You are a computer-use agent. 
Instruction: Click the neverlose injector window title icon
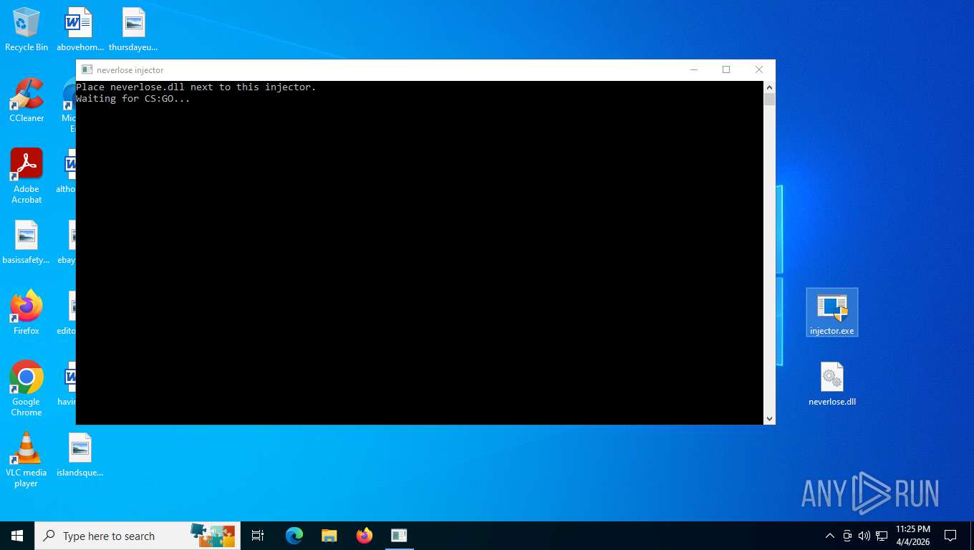click(87, 69)
